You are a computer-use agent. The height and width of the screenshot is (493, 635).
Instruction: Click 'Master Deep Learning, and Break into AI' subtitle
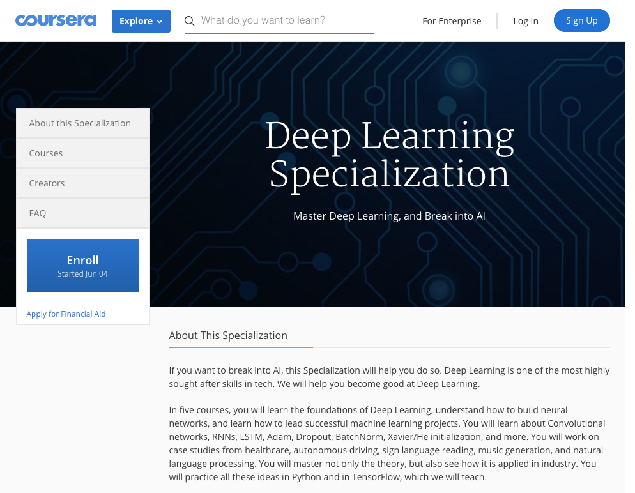(x=389, y=216)
